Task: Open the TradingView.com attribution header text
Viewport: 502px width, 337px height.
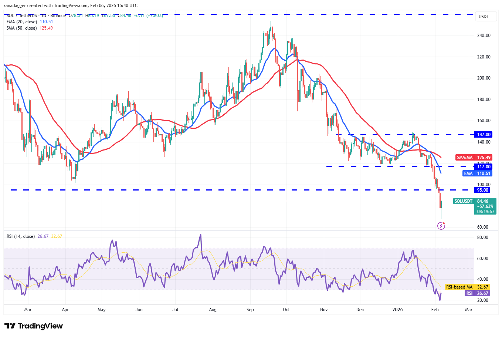Action: tap(70, 6)
